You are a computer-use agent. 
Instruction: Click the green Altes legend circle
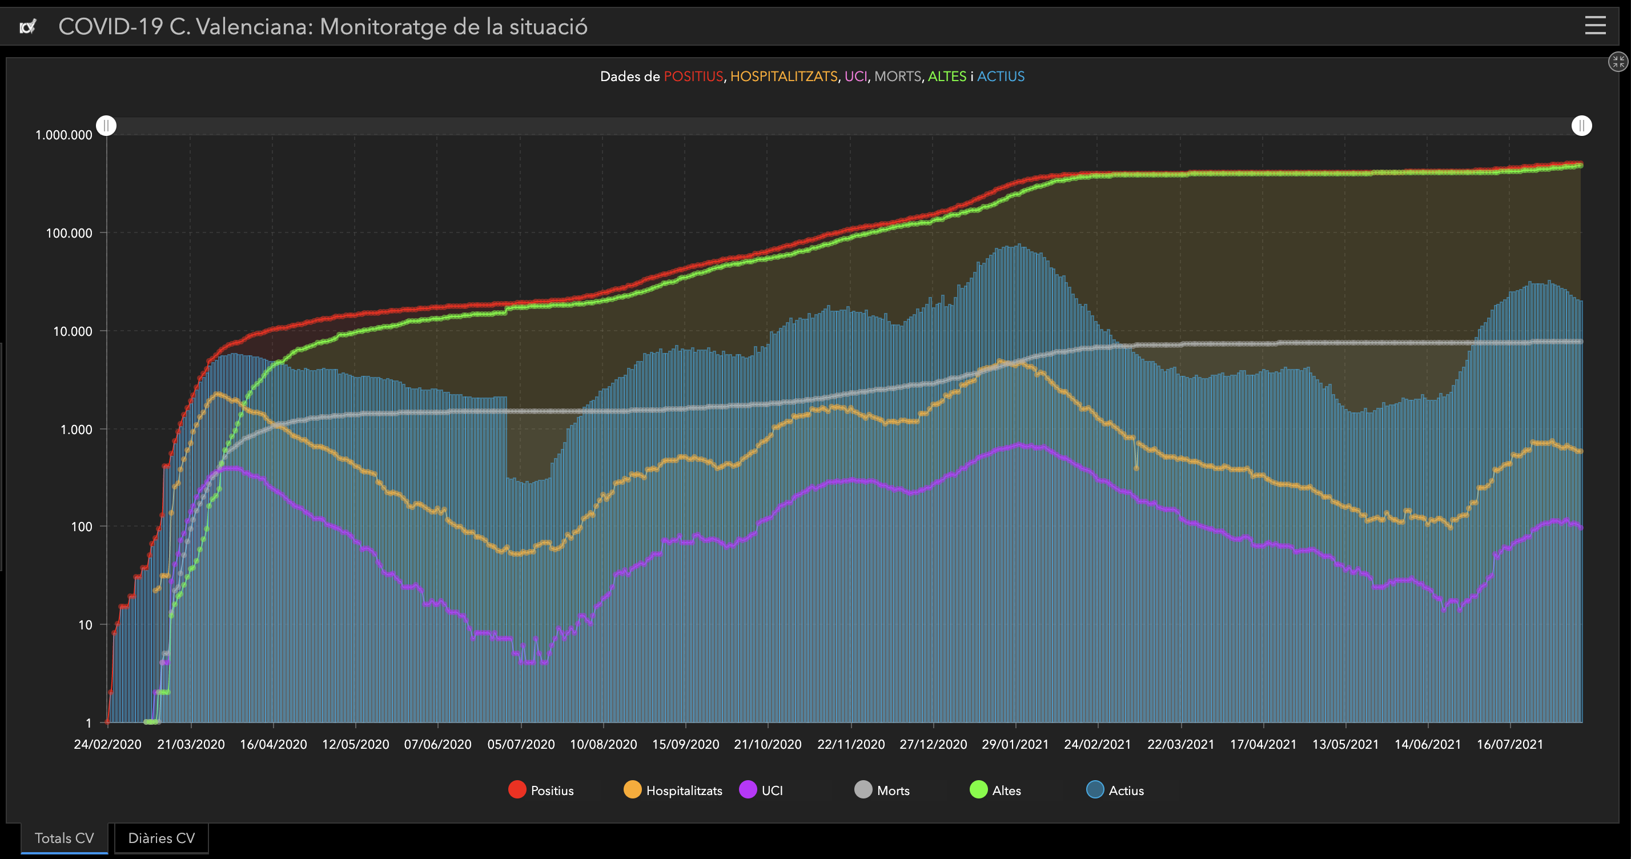click(x=978, y=789)
